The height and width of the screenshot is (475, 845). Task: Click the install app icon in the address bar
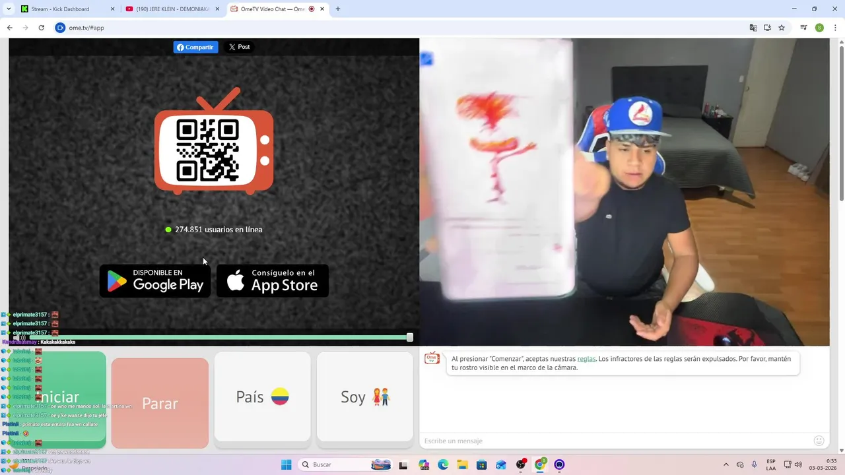pyautogui.click(x=767, y=28)
